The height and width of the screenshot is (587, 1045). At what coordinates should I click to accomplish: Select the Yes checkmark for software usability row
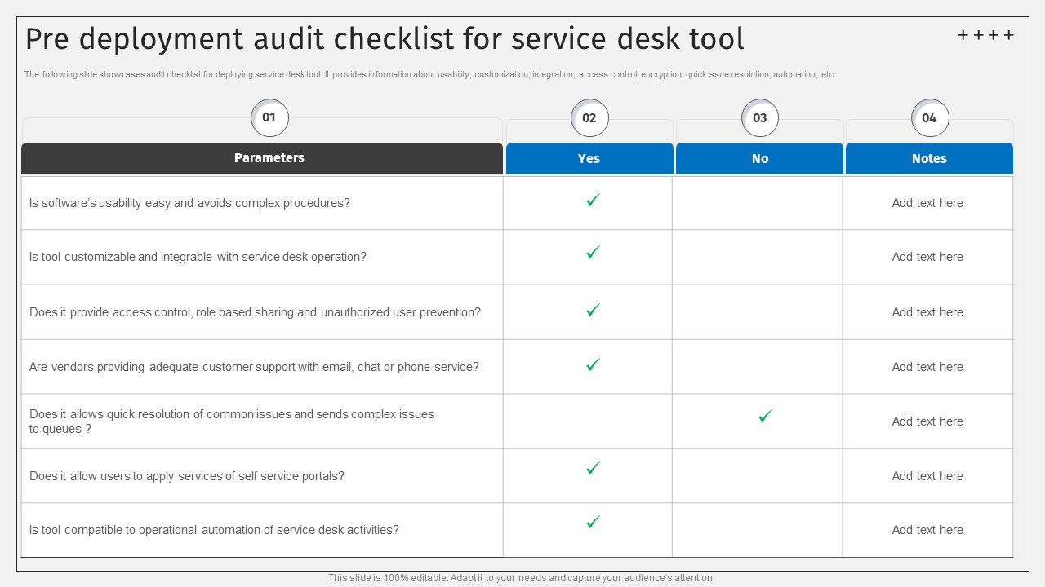[x=593, y=200]
